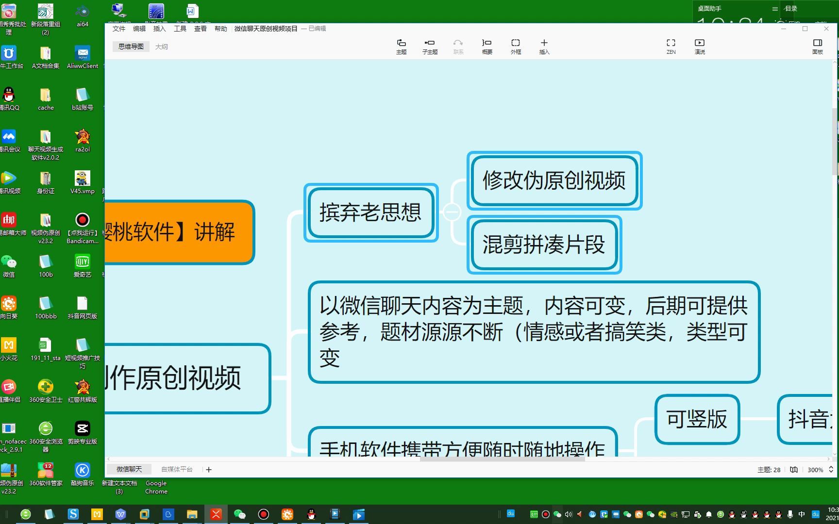
Task: Click the 主题 (Topic) toolbar icon
Action: coord(401,46)
